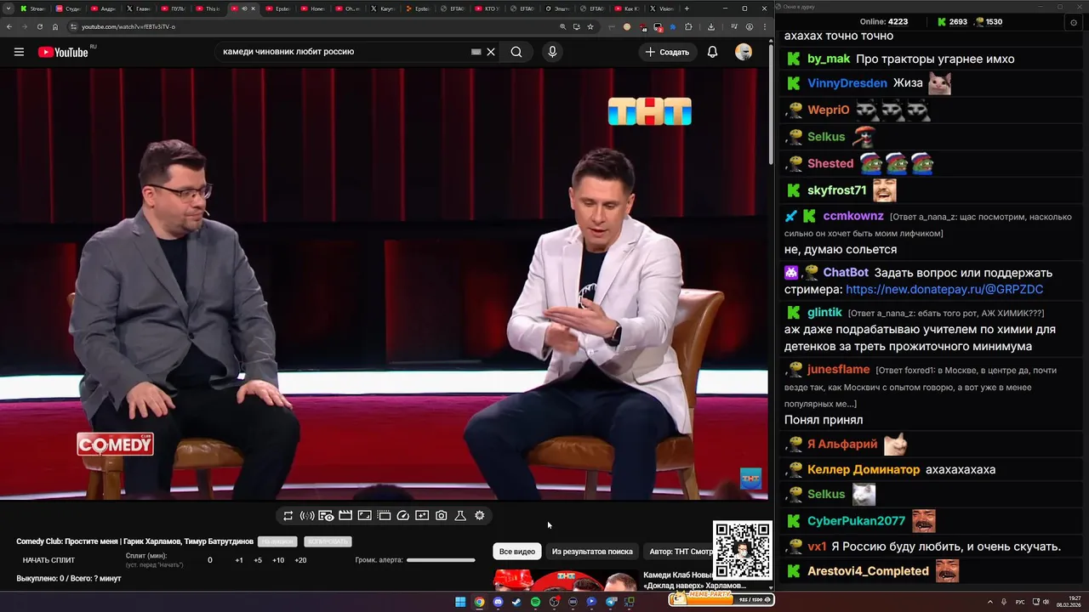This screenshot has width=1089, height=612.
Task: Click the flask icon in the player toolbar
Action: [x=460, y=516]
